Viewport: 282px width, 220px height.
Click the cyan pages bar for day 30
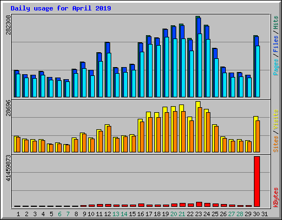258,71
